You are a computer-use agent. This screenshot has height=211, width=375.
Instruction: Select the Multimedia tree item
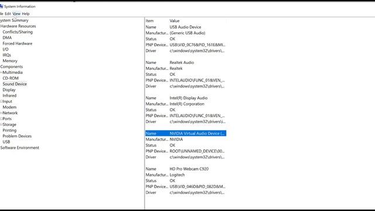coord(12,72)
